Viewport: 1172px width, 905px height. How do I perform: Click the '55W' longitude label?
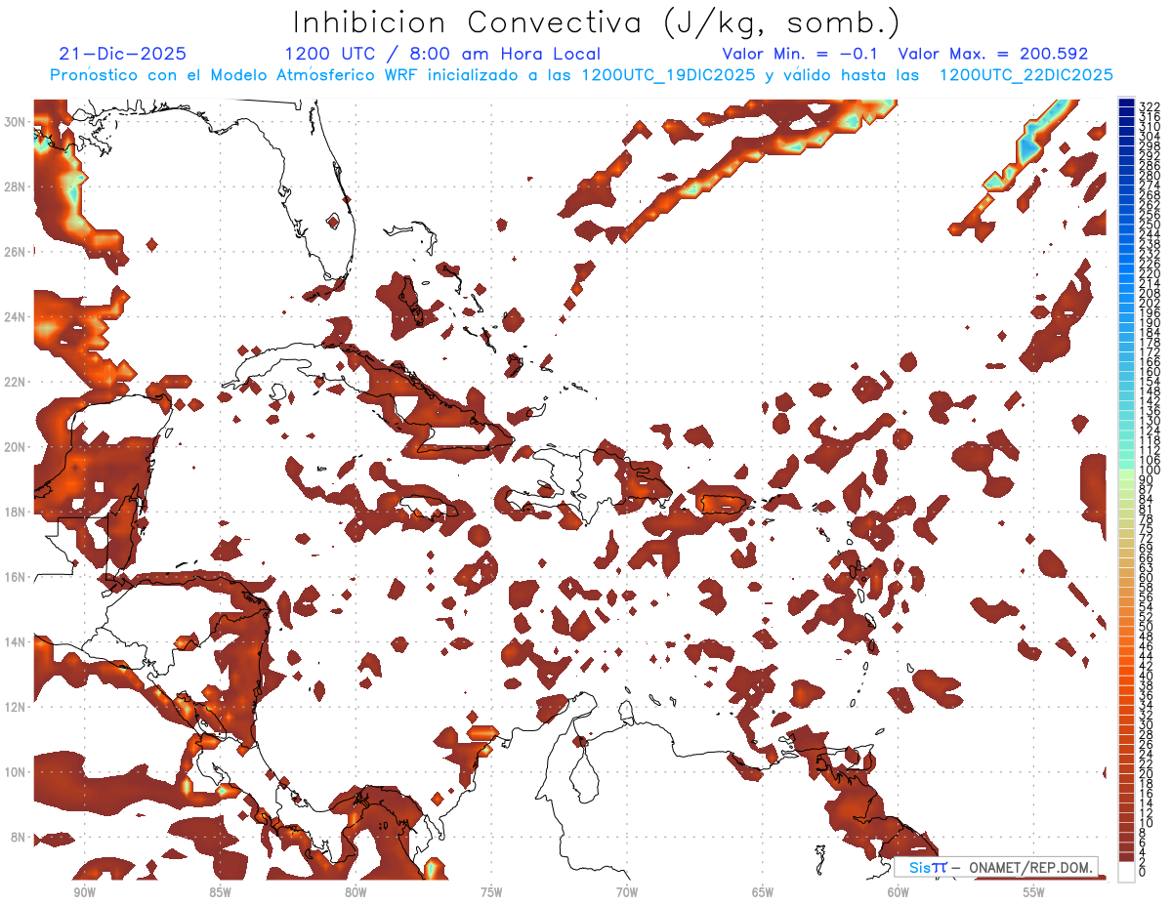(1034, 891)
